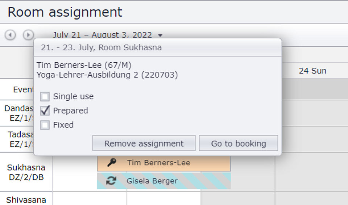The width and height of the screenshot is (348, 205).
Task: Click key icon on Tim Berners-Lee assignment
Action: [x=112, y=163]
